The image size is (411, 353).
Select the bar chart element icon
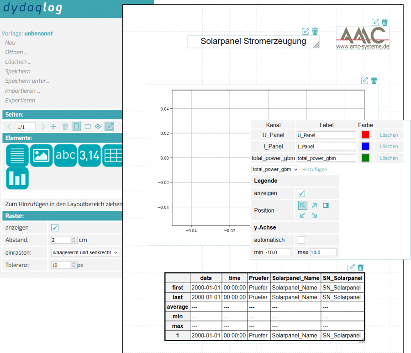tap(17, 178)
